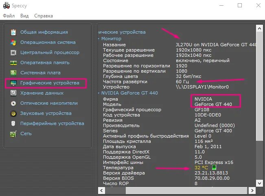Select the GeForce GT 400 series value
Image resolution: width=265 pixels, height=196 pixels.
coord(213,131)
